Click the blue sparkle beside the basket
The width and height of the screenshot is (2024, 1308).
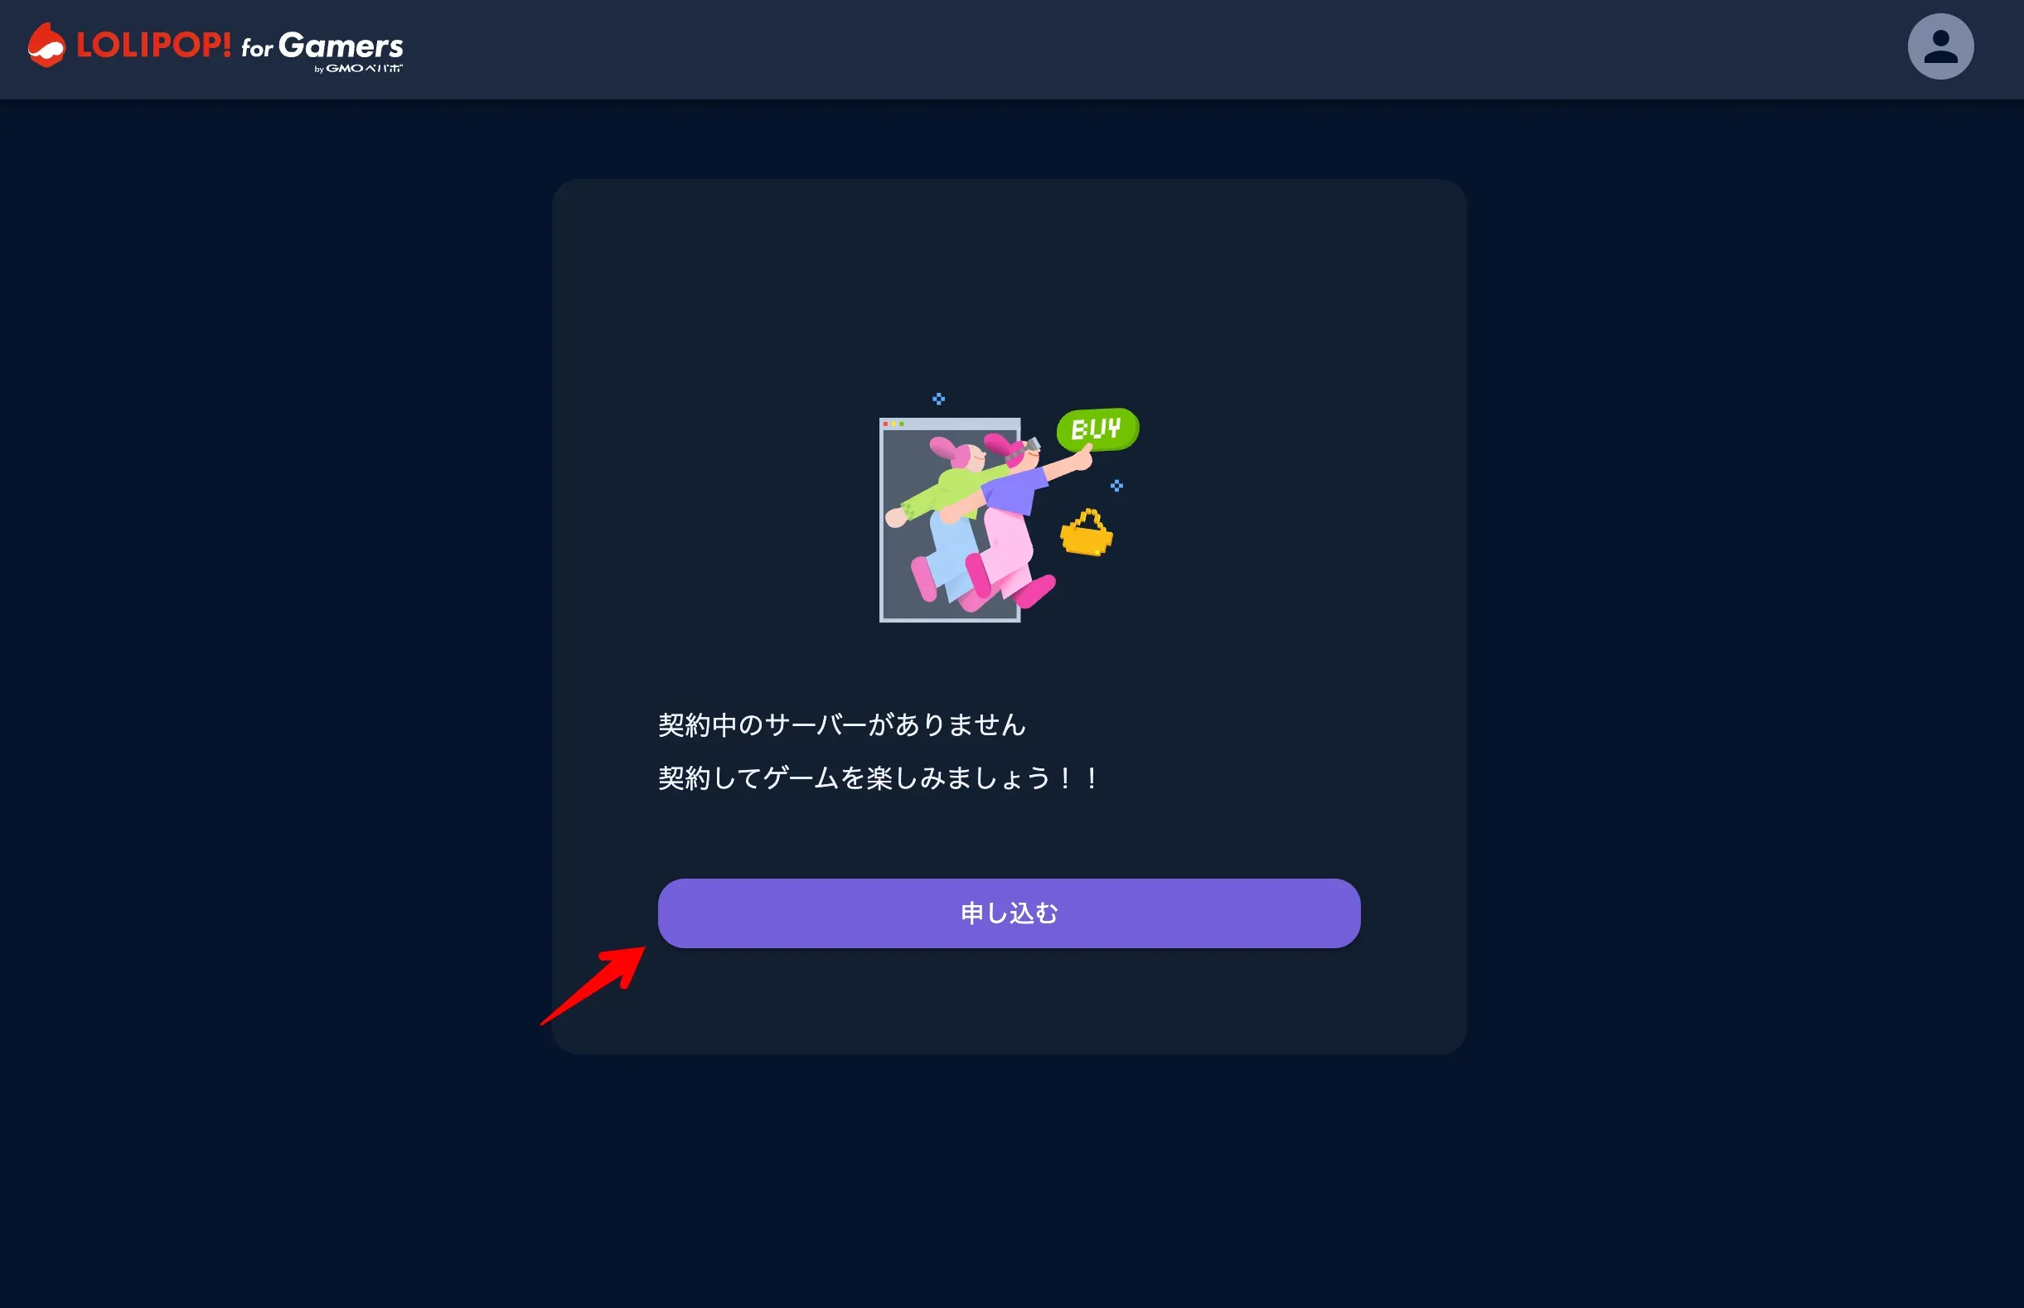1116,486
